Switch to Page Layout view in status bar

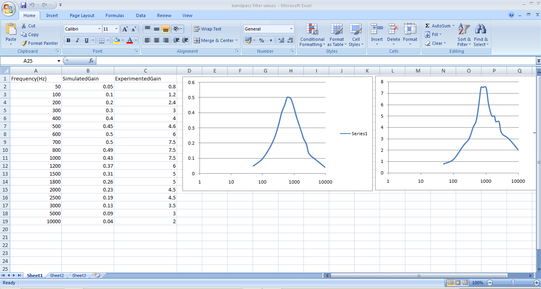(x=458, y=283)
